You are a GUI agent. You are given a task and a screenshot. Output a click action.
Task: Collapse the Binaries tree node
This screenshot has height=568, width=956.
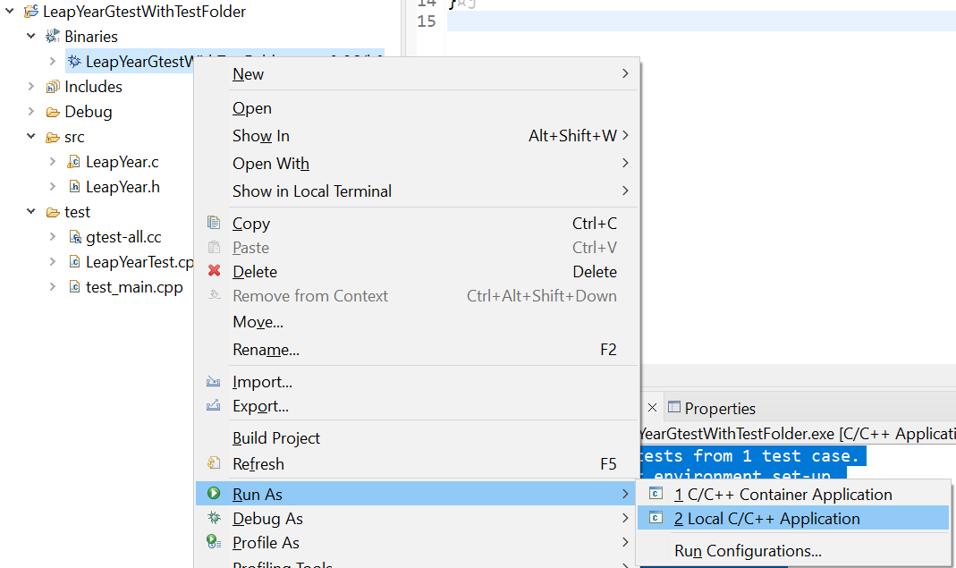pyautogui.click(x=31, y=36)
